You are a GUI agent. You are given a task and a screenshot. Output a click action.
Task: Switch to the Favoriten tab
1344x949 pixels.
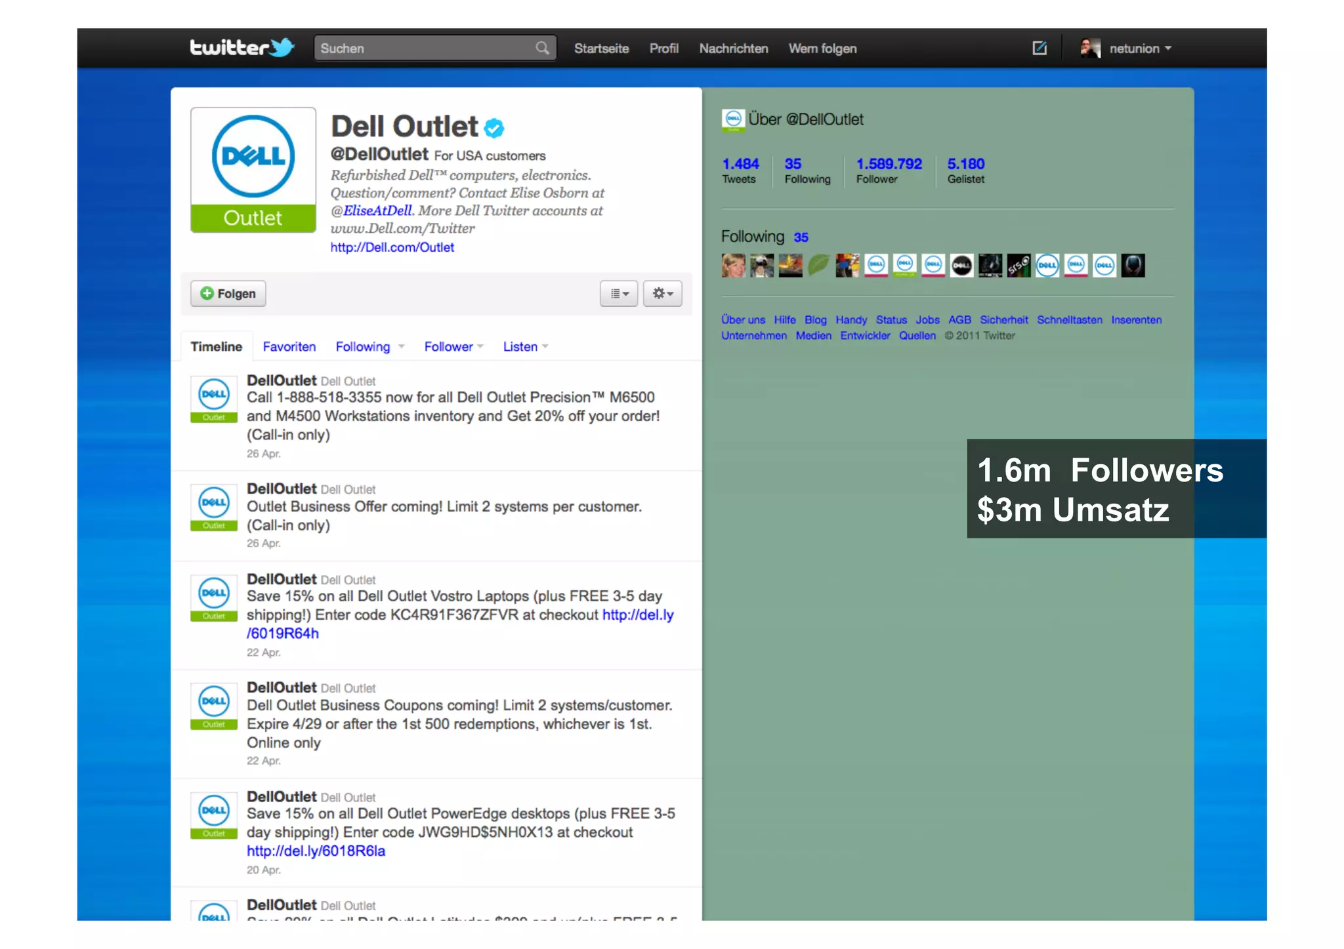pyautogui.click(x=289, y=346)
